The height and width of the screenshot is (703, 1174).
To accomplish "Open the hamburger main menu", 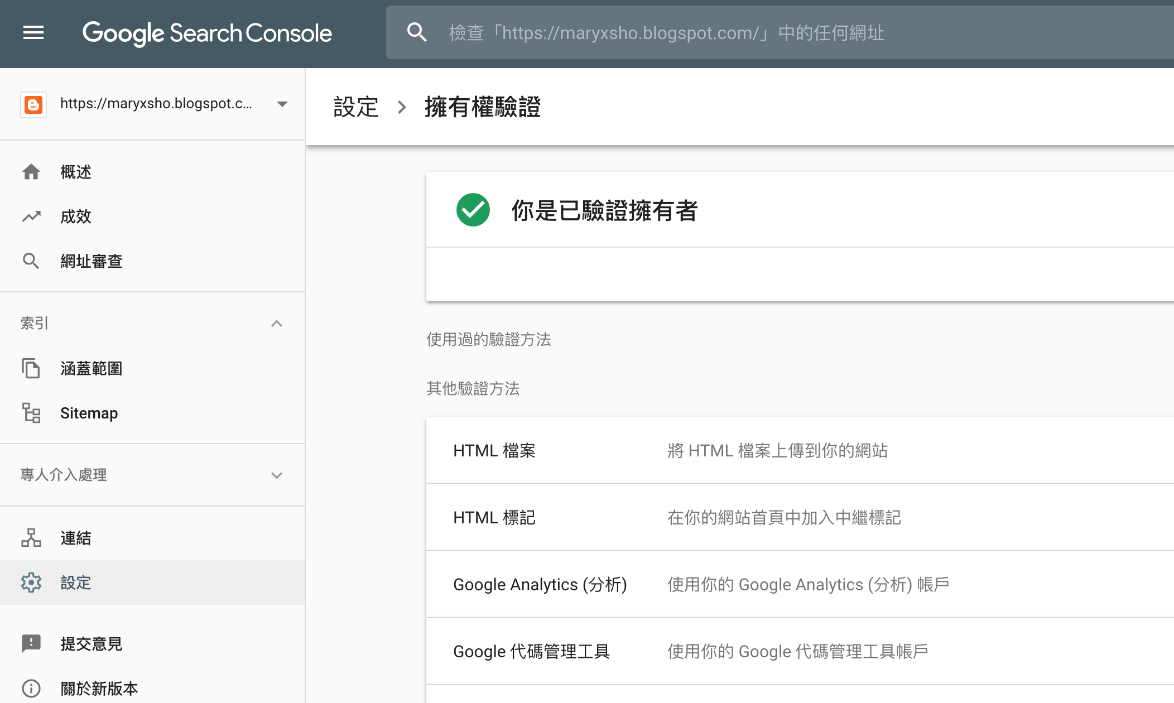I will [33, 33].
